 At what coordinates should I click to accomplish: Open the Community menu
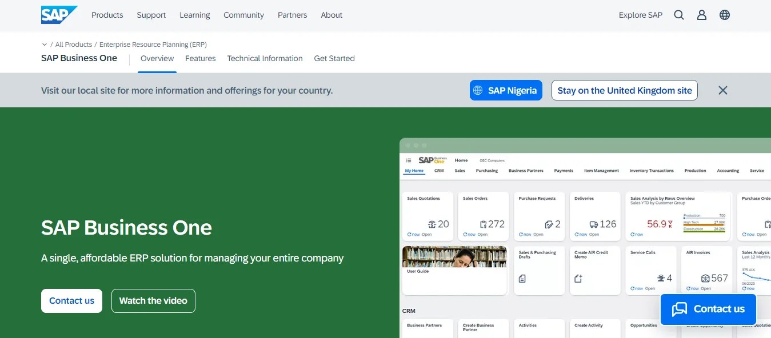point(244,15)
